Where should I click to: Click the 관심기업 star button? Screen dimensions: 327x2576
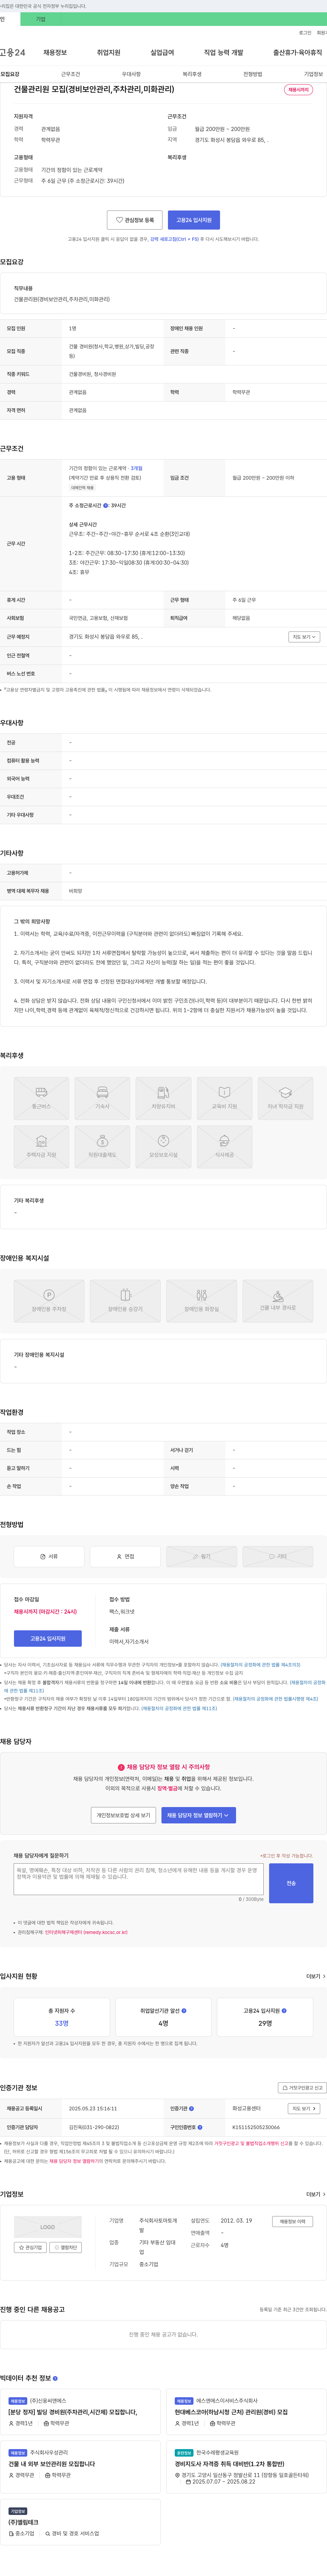click(x=30, y=2247)
